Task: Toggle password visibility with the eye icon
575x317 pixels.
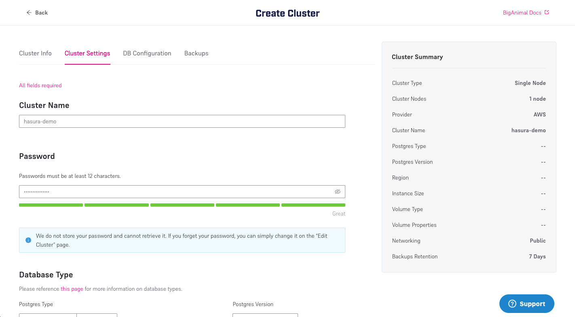Action: tap(338, 192)
